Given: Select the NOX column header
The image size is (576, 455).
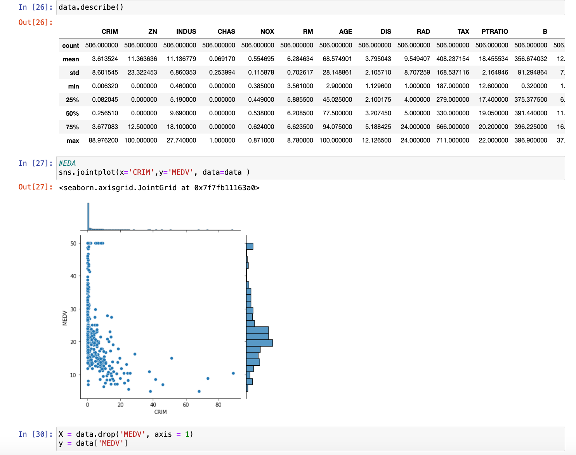Looking at the screenshot, I should click(x=267, y=31).
